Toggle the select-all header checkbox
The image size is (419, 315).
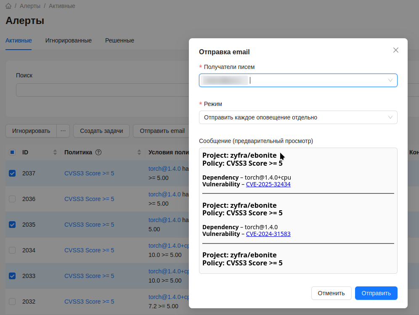[12, 152]
